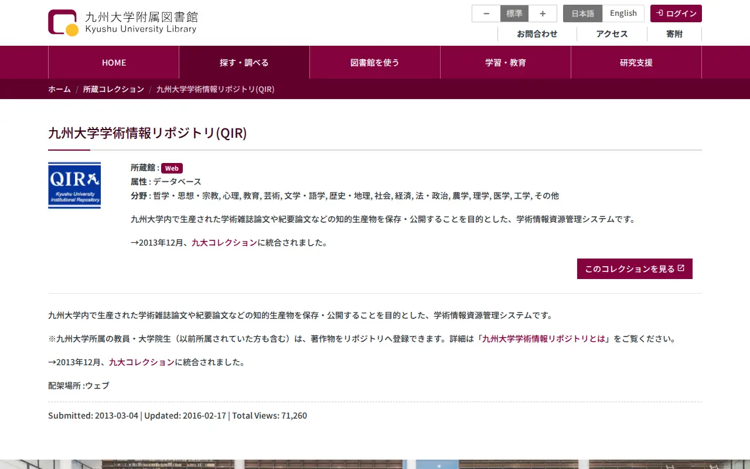750x469 pixels.
Task: Open 寄附 page
Action: 674,34
